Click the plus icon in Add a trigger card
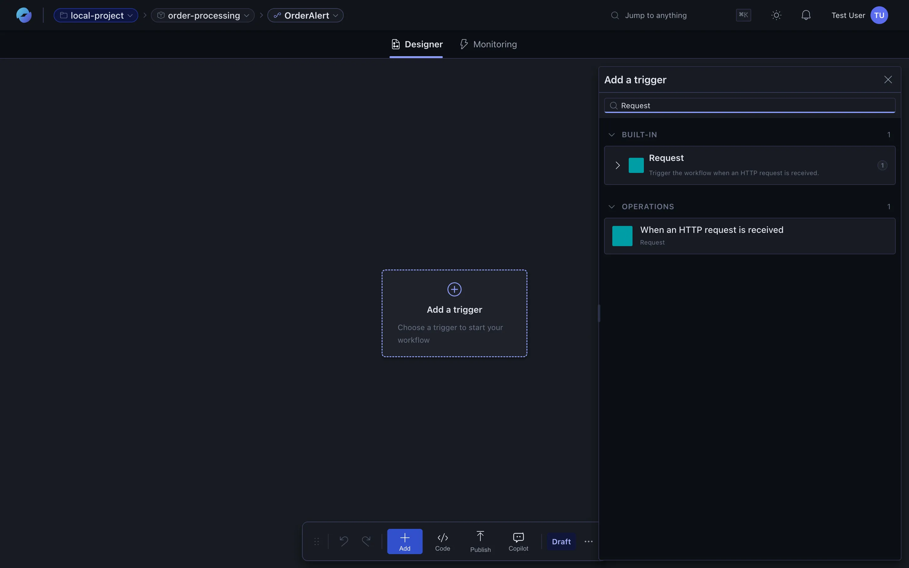Image resolution: width=909 pixels, height=568 pixels. click(x=454, y=289)
